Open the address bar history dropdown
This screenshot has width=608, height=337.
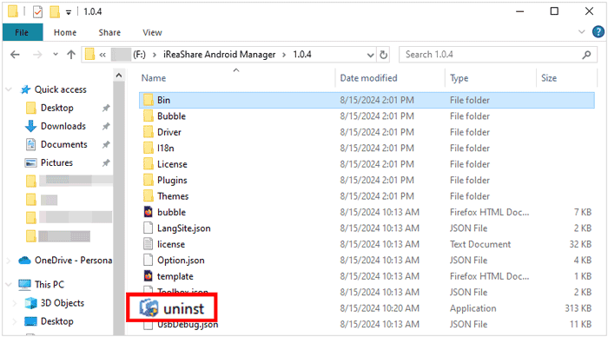[370, 55]
